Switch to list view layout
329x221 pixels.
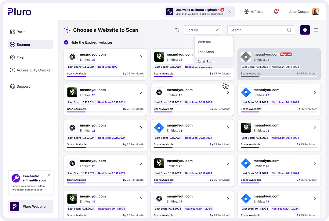(x=316, y=30)
